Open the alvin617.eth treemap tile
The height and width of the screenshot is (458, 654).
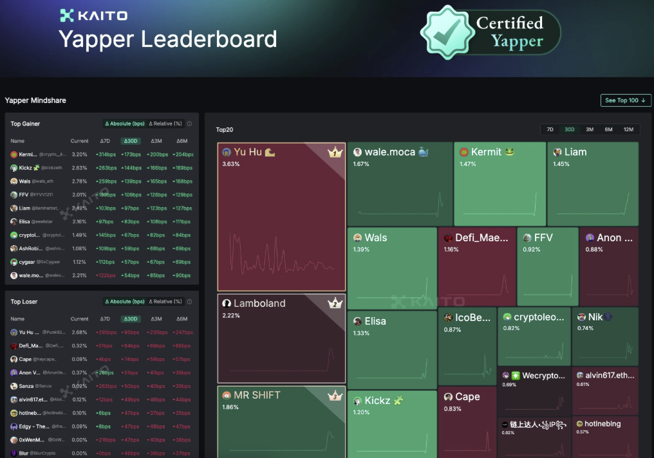[606, 391]
